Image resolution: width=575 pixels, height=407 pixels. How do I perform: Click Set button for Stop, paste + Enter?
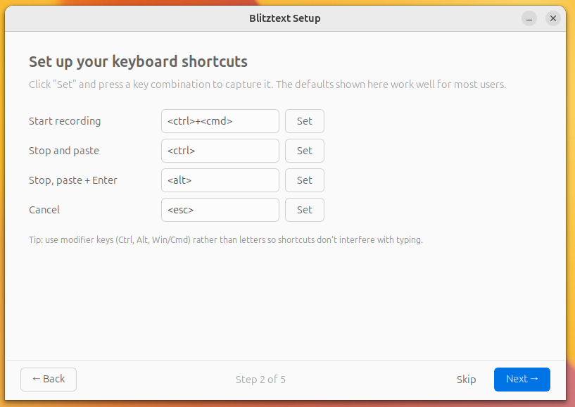[304, 180]
